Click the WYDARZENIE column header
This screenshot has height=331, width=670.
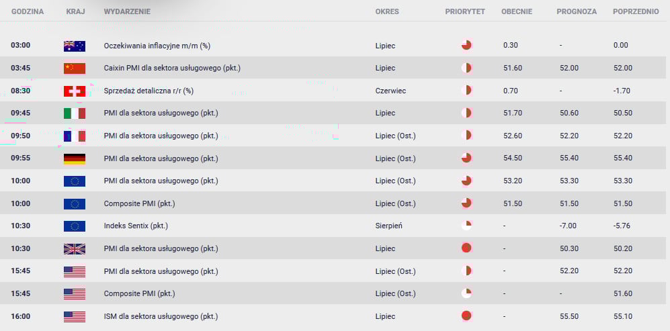coord(127,12)
